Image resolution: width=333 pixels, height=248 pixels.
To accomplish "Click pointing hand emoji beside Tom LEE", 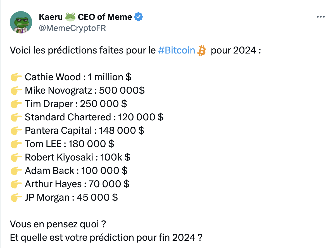I will tap(16, 144).
